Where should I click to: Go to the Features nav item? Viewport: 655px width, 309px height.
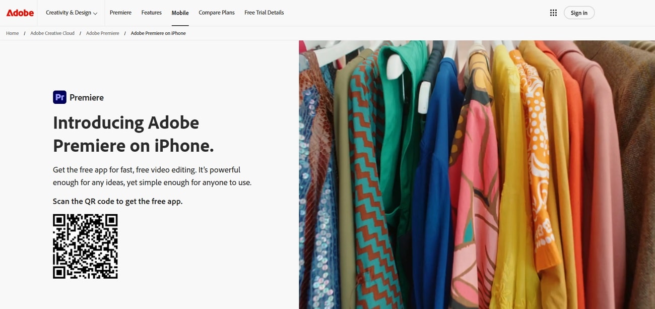151,13
